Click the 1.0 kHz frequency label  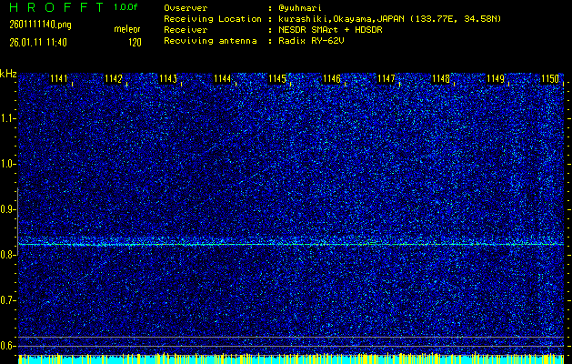click(8, 164)
